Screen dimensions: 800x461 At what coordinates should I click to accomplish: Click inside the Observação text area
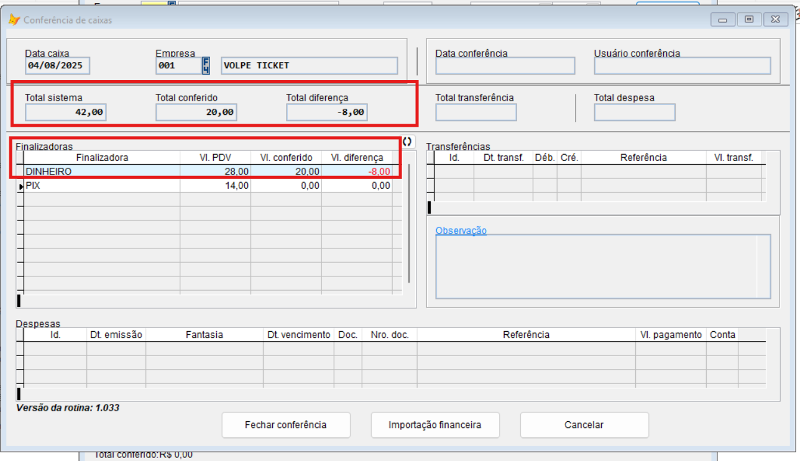tap(597, 267)
